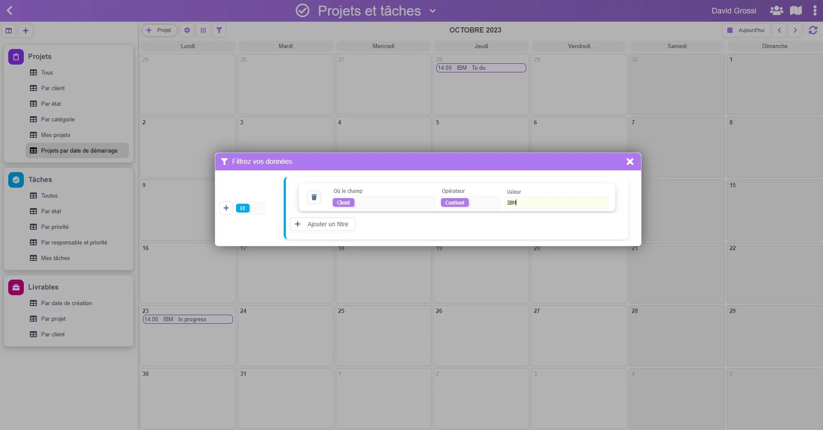Screen dimensions: 823x430
Task: Open the Par priorité tasks view
Action: (55, 227)
